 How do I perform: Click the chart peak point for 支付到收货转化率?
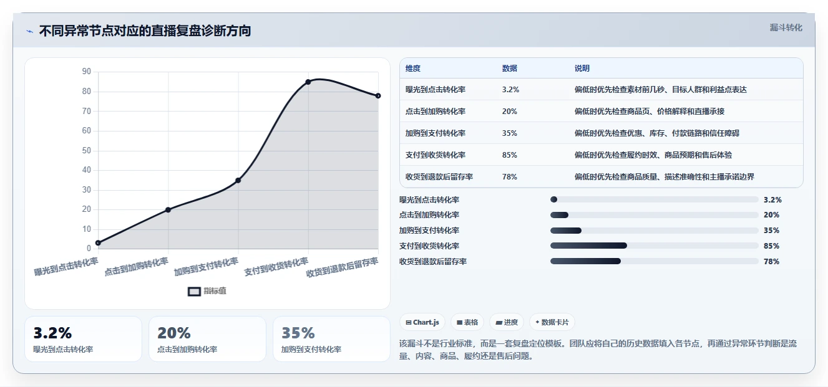coord(308,82)
